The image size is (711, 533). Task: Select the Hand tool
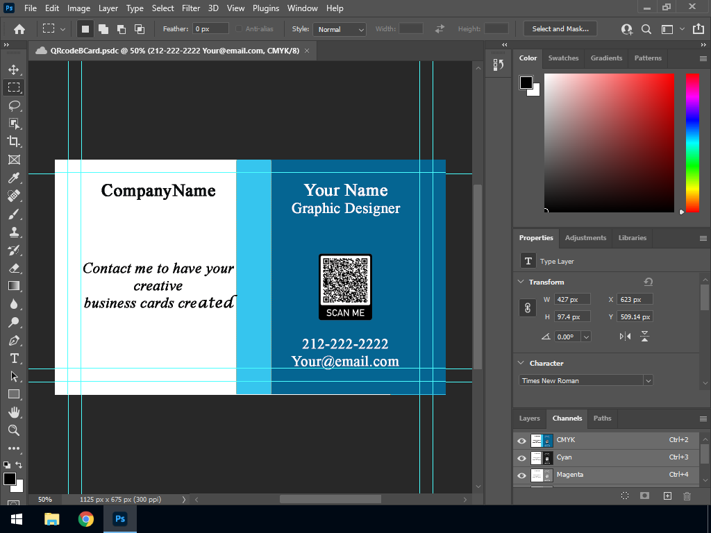click(x=14, y=412)
